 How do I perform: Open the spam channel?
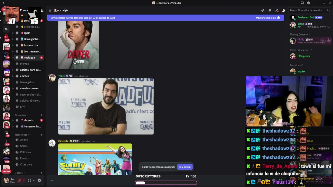[x=29, y=33]
